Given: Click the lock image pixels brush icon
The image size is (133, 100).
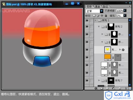Looking at the screenshot, I should [x=98, y=16].
